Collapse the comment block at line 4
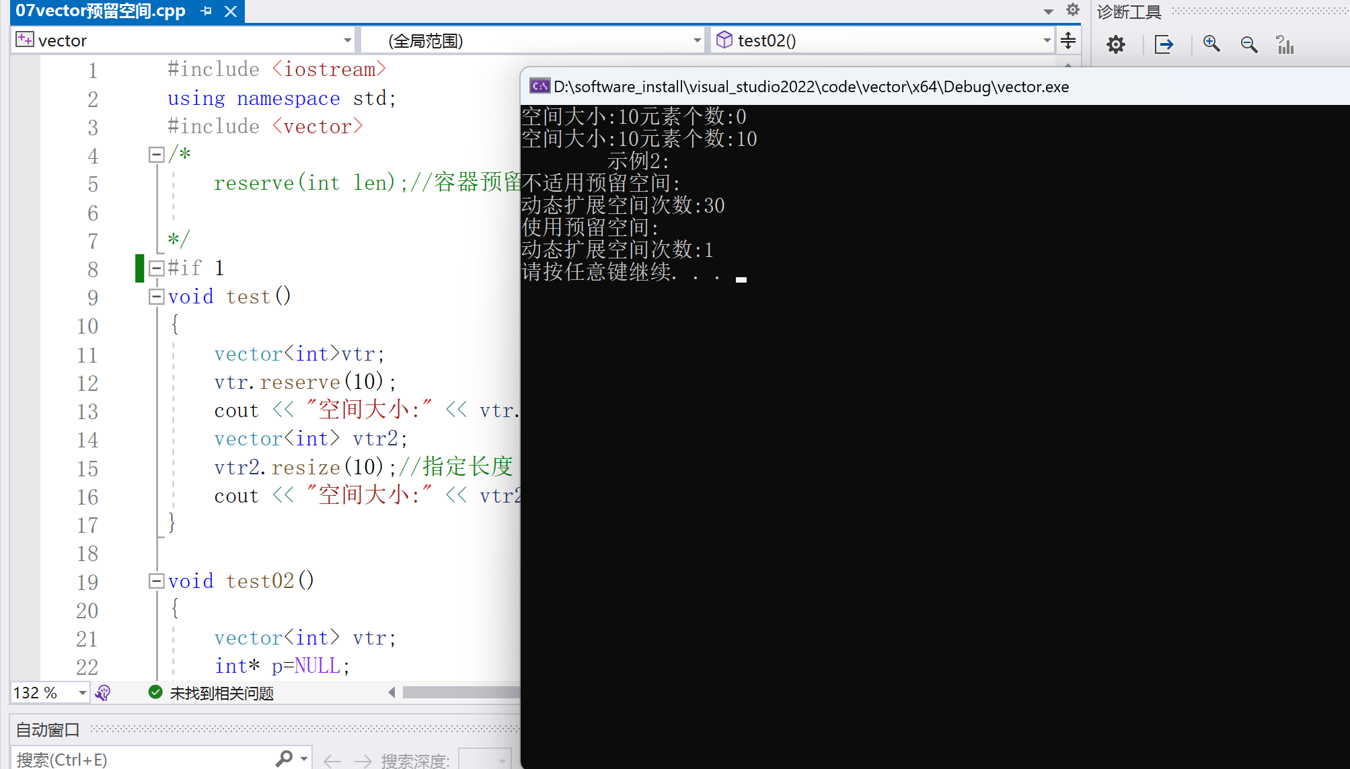 156,155
